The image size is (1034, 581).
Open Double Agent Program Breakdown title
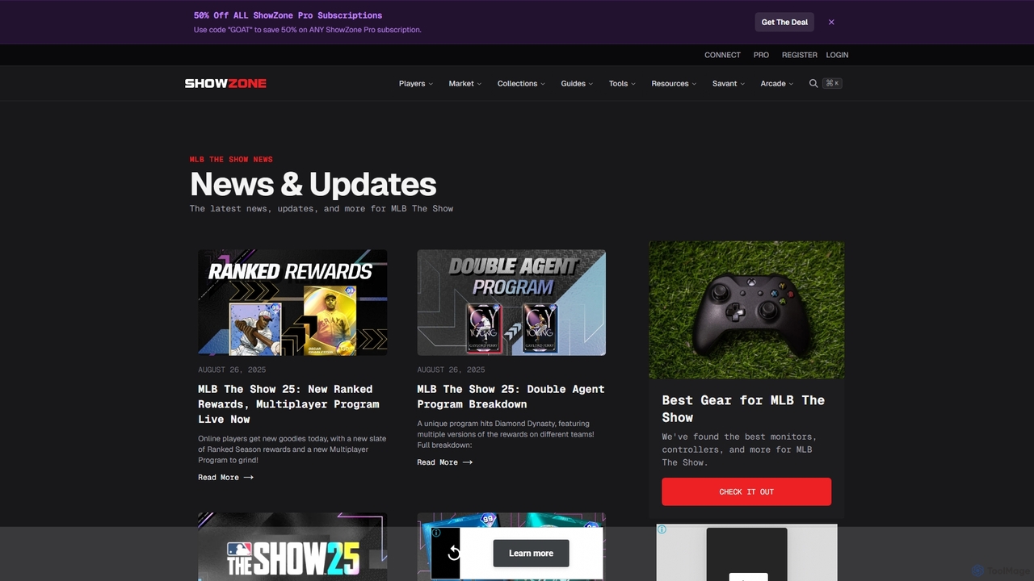pos(511,396)
